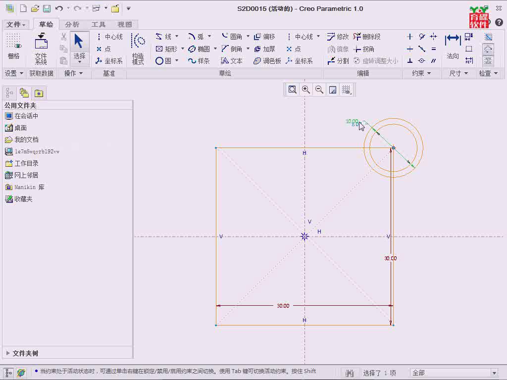This screenshot has height=380, width=507.
Task: Select the 圆 circle tool
Action: click(x=163, y=61)
